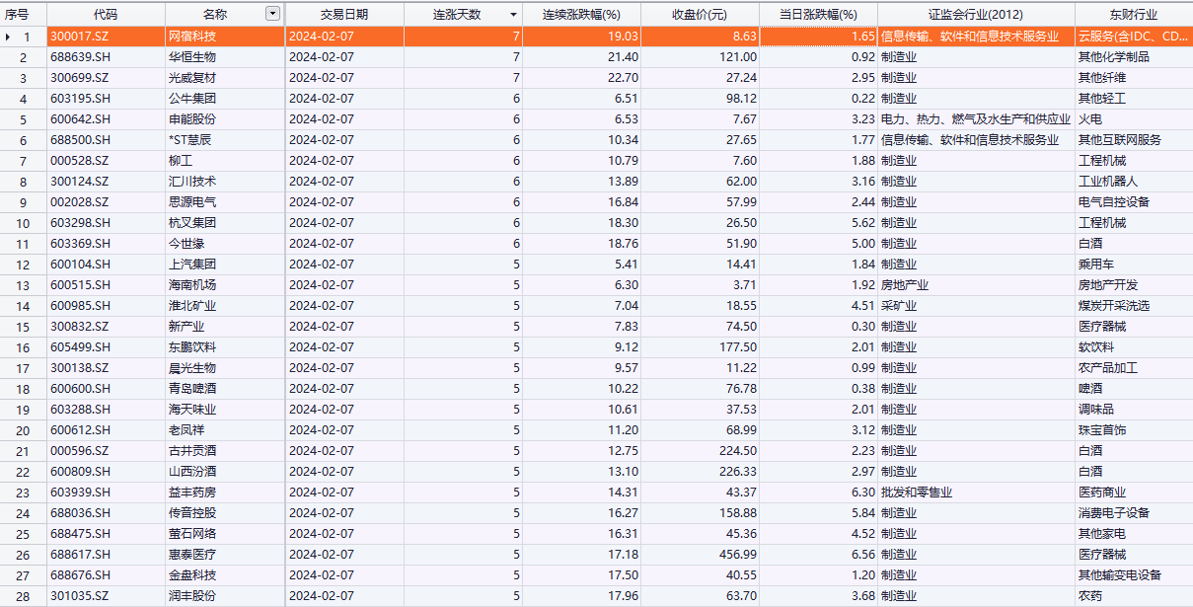
Task: Open the 名称 column filter dropdown
Action: 272,15
